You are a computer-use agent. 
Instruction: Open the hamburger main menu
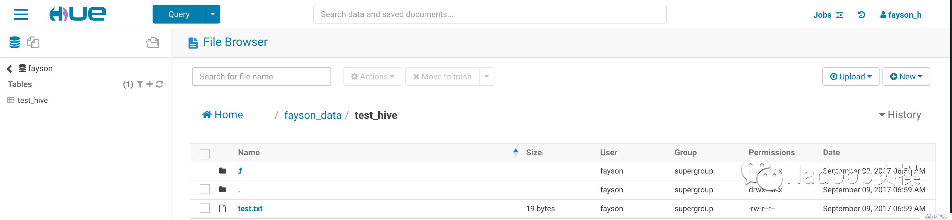pos(21,14)
